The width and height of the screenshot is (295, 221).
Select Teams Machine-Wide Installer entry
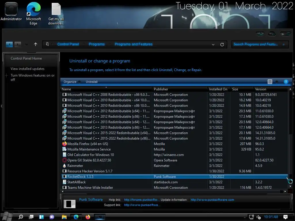point(174,187)
